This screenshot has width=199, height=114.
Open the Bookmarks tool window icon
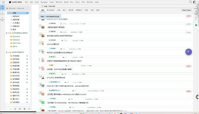point(2,19)
